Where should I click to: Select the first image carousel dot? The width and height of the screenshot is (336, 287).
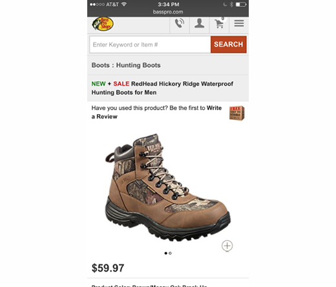point(166,253)
